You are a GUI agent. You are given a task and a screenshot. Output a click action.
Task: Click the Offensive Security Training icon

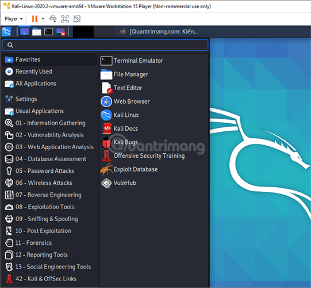click(106, 156)
